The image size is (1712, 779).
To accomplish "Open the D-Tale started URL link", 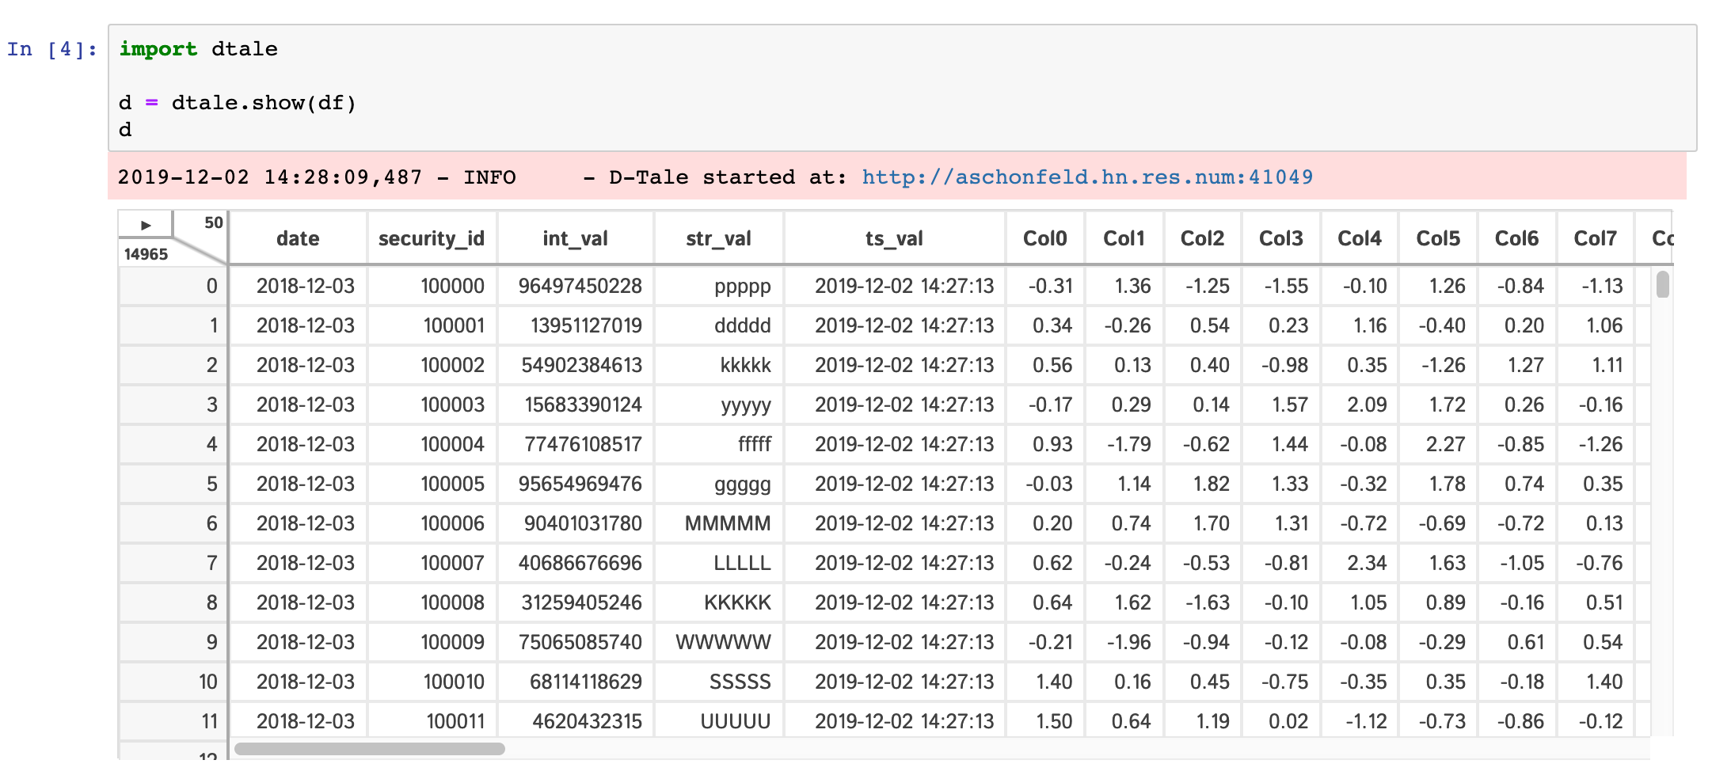I will click(x=1086, y=177).
